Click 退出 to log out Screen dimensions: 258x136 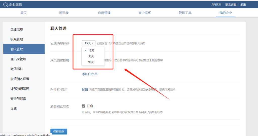[x=243, y=5]
